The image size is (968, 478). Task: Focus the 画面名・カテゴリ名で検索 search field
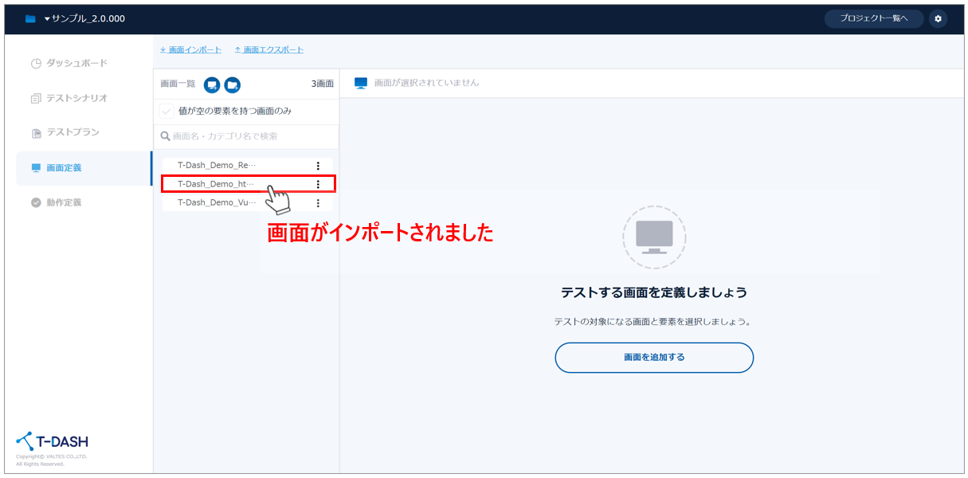click(x=247, y=136)
